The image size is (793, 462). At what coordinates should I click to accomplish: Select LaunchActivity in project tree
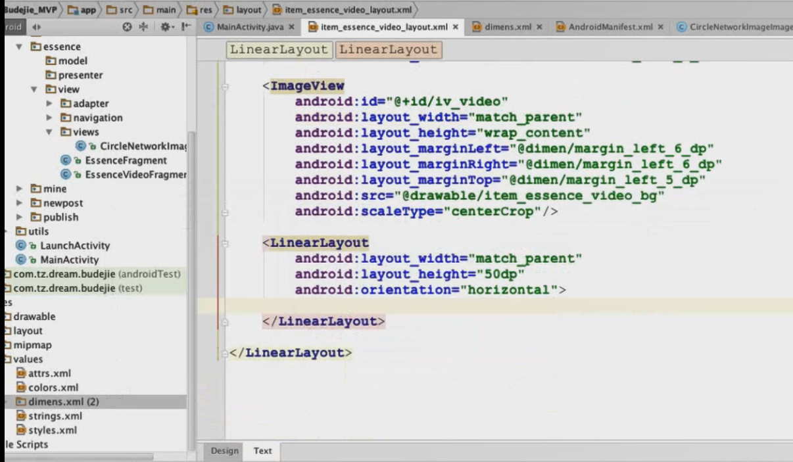63,246
